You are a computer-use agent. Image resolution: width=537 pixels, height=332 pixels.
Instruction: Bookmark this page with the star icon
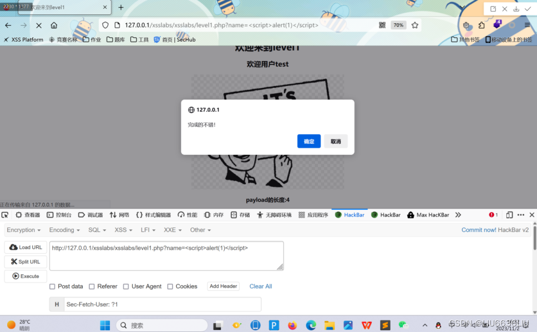point(415,25)
